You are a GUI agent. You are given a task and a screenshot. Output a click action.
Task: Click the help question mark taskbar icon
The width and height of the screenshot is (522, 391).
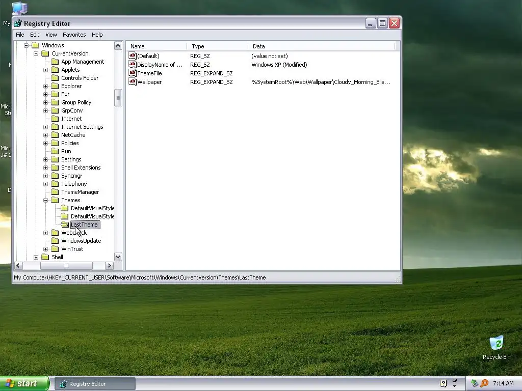(443, 383)
